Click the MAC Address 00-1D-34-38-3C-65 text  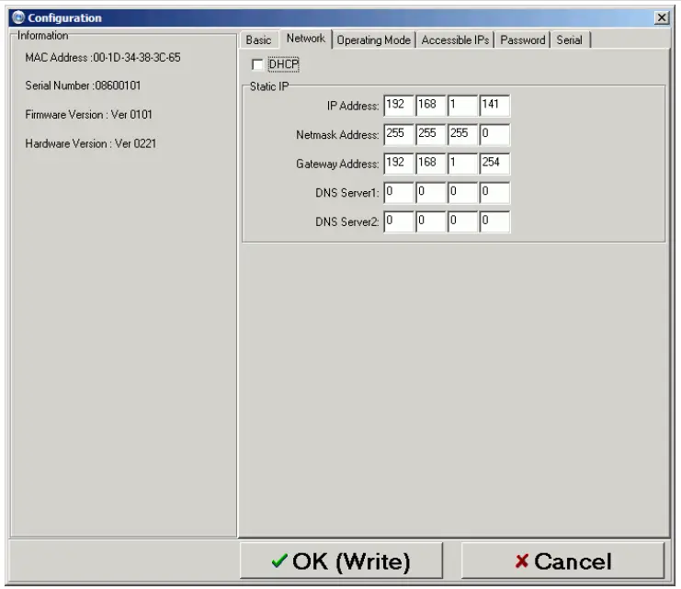[103, 57]
